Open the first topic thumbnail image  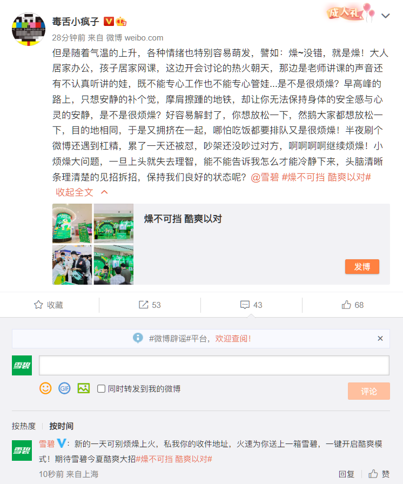(x=72, y=224)
